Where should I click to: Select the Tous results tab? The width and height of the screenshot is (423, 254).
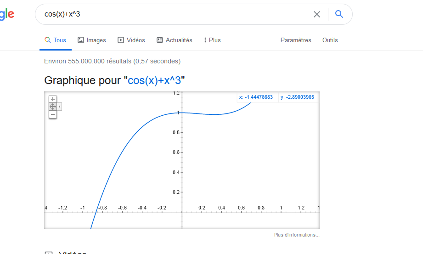(x=55, y=40)
